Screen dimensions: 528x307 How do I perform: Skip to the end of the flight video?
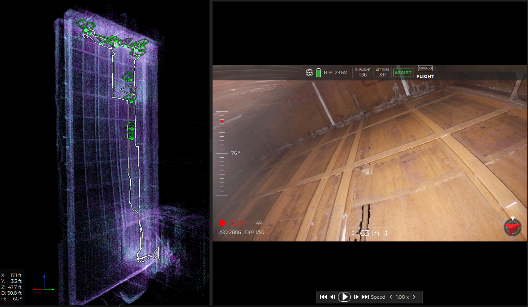365,297
